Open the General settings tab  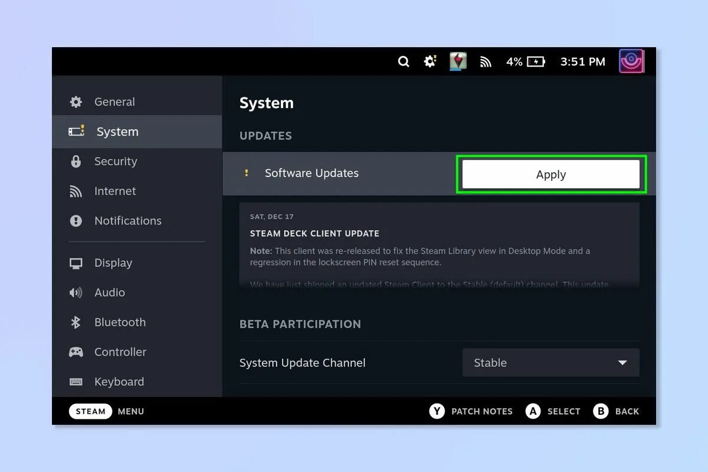coord(137,102)
